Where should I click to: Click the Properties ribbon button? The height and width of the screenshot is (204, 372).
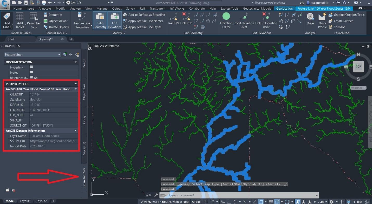click(53, 15)
